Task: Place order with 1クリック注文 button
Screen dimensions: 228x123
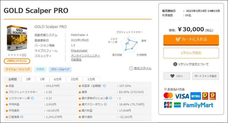Action: point(191,53)
